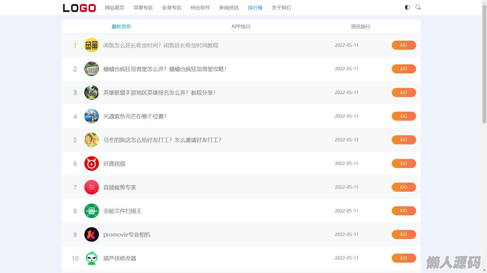Open the green 全能文件扫描王 icon

91,211
